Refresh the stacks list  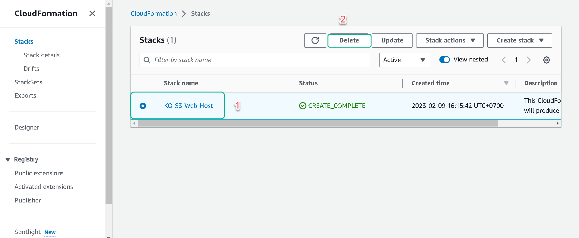coord(315,40)
